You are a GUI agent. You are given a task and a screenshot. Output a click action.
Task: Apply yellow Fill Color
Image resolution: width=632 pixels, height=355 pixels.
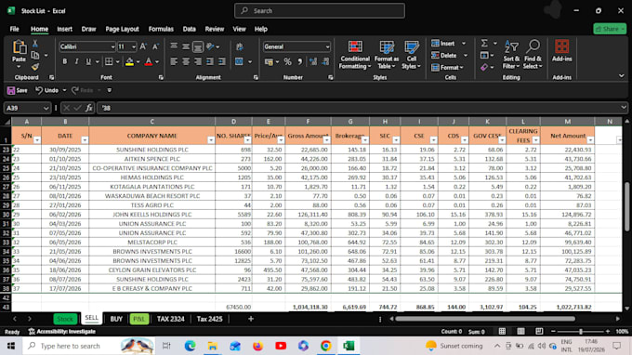point(129,61)
